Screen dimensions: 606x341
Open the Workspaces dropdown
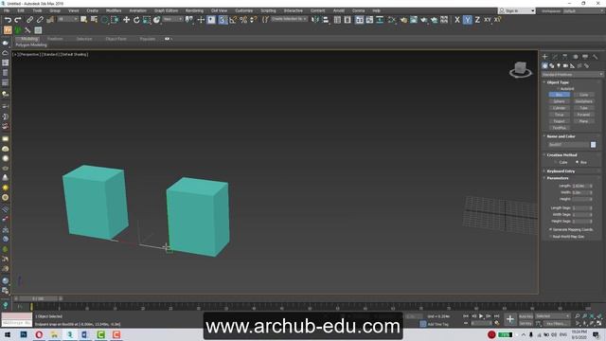583,11
